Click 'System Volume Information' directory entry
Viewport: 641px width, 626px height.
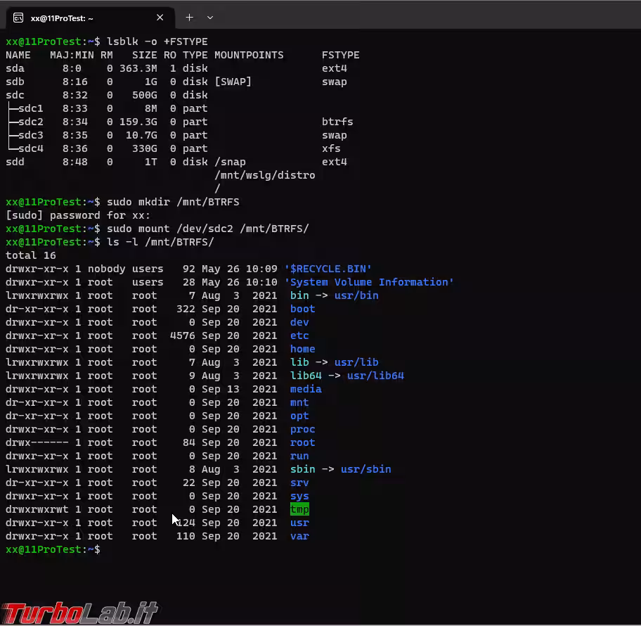pos(369,282)
